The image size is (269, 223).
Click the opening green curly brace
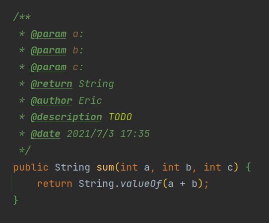(248, 167)
